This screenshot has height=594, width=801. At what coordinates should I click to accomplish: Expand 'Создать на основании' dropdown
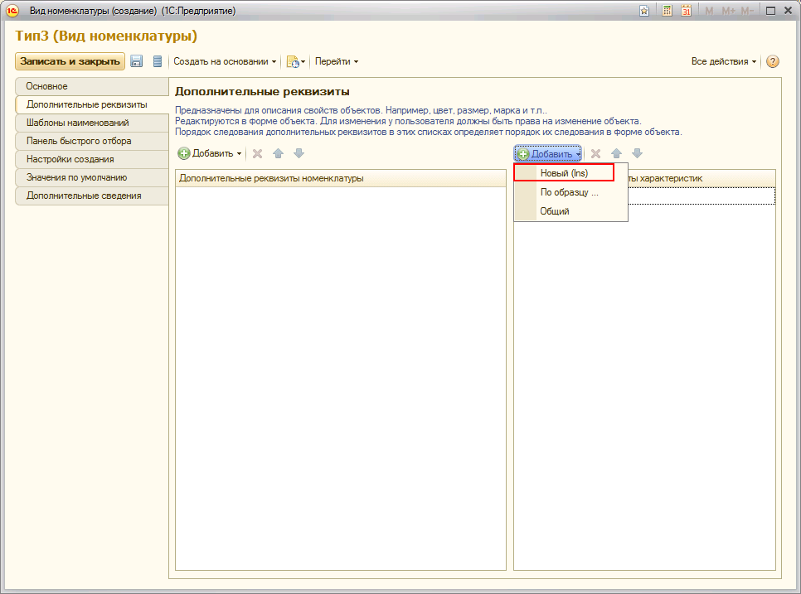pos(225,61)
